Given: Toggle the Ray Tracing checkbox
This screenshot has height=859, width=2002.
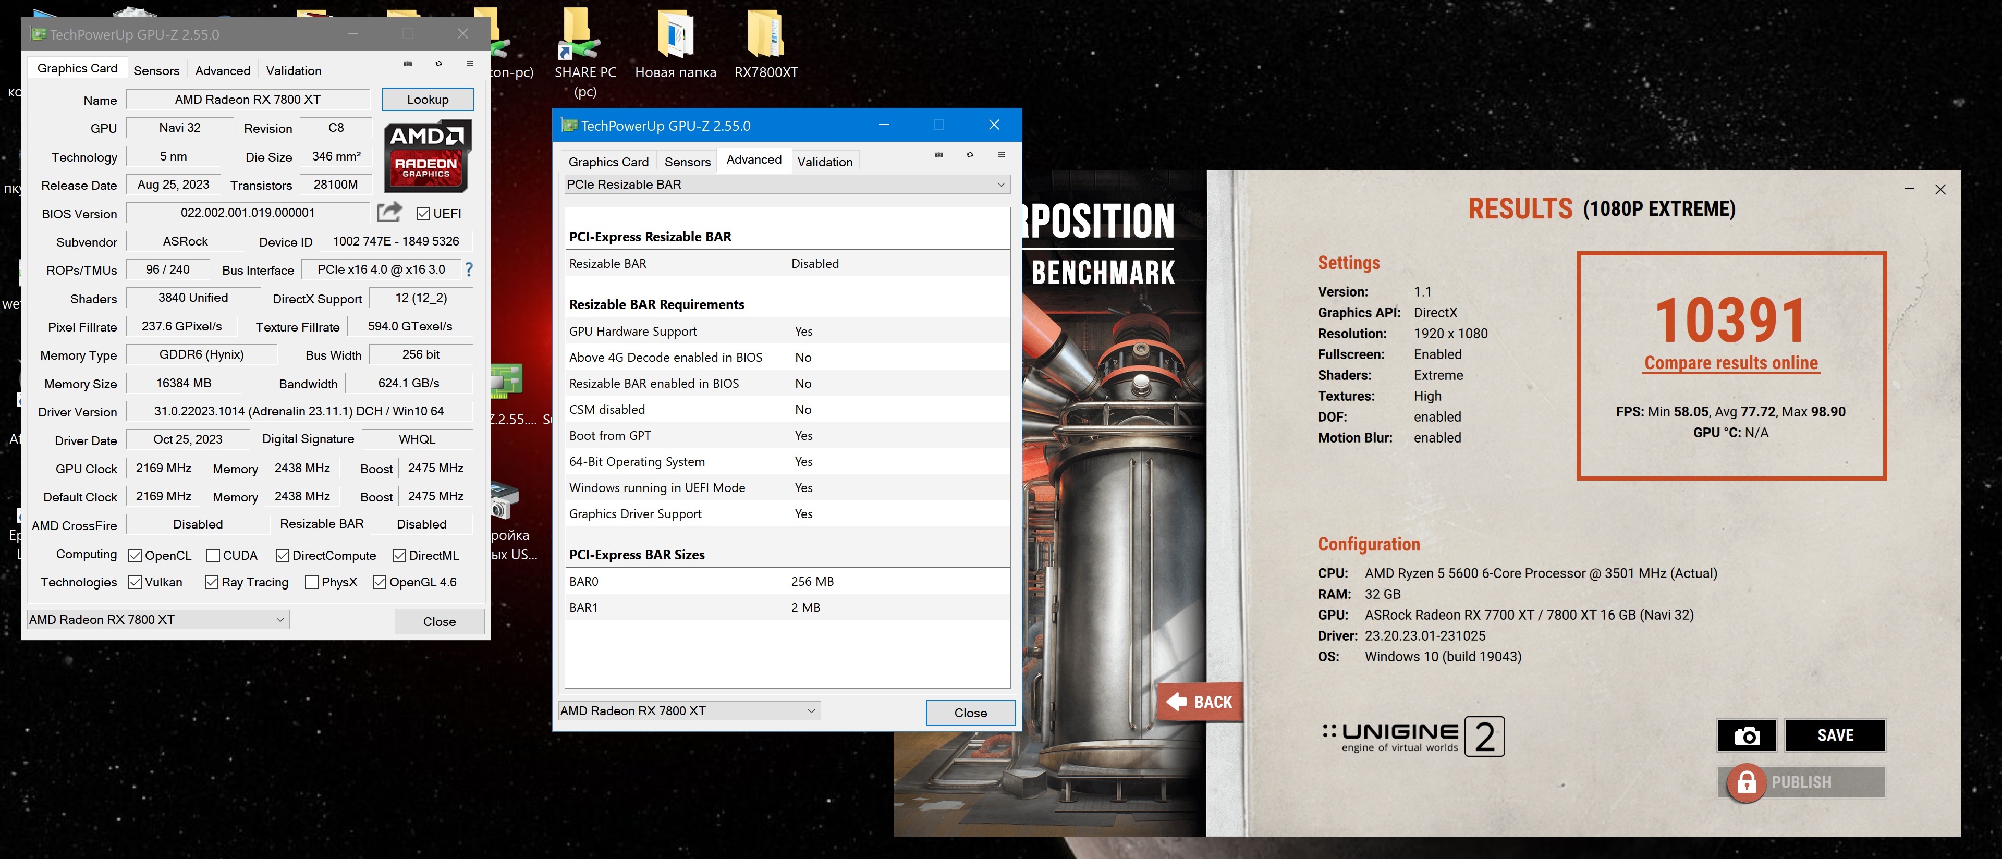Looking at the screenshot, I should (x=211, y=583).
